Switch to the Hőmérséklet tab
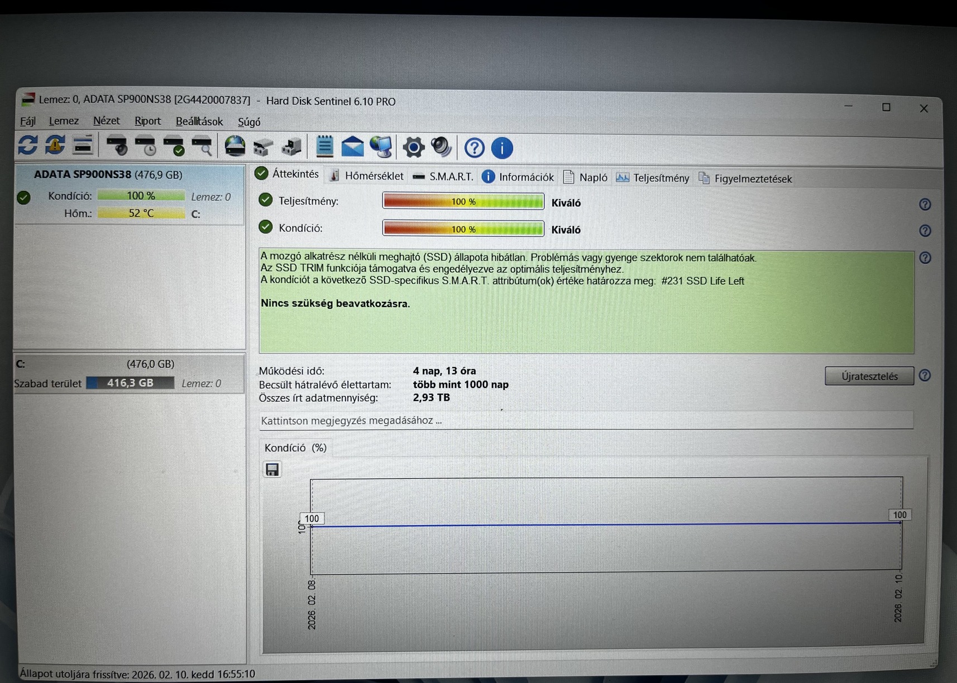The image size is (957, 683). pyautogui.click(x=366, y=176)
